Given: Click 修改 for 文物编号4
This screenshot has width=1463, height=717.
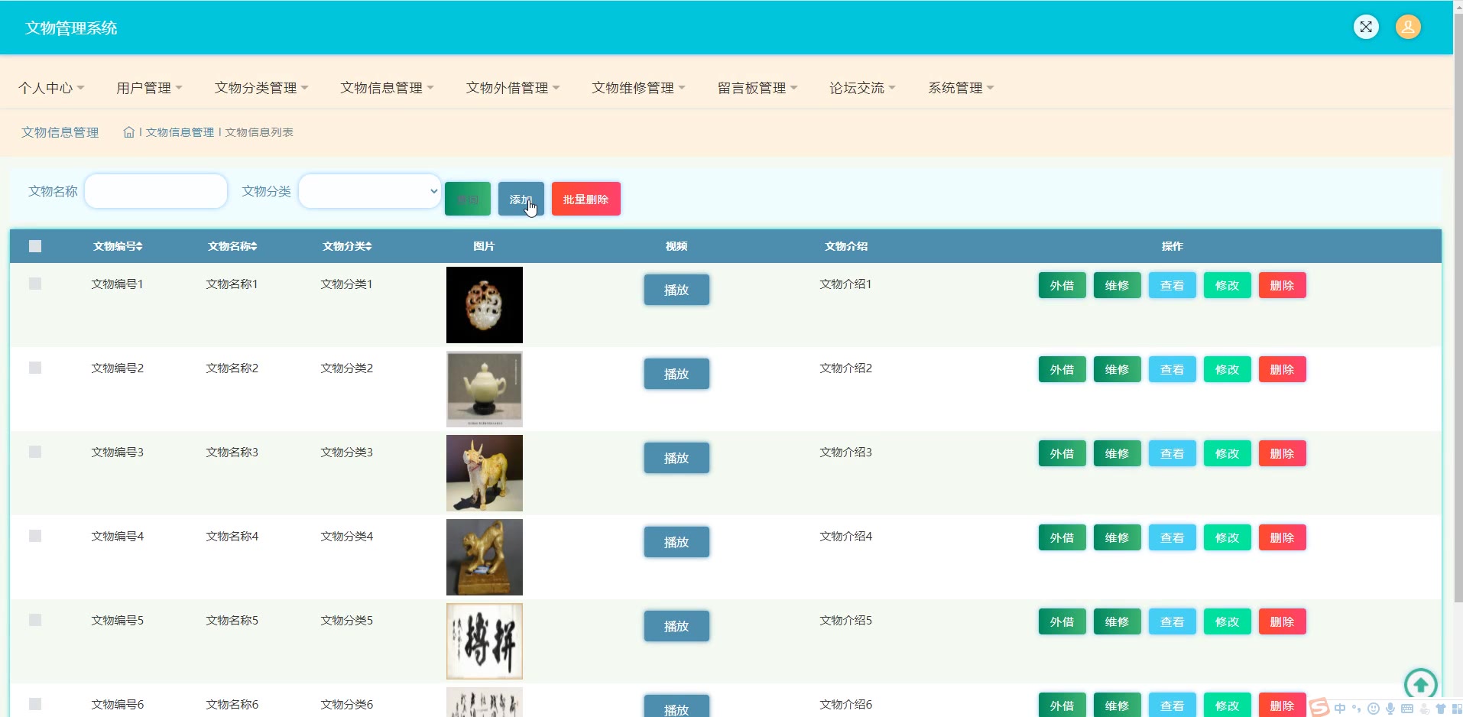Looking at the screenshot, I should pos(1227,537).
